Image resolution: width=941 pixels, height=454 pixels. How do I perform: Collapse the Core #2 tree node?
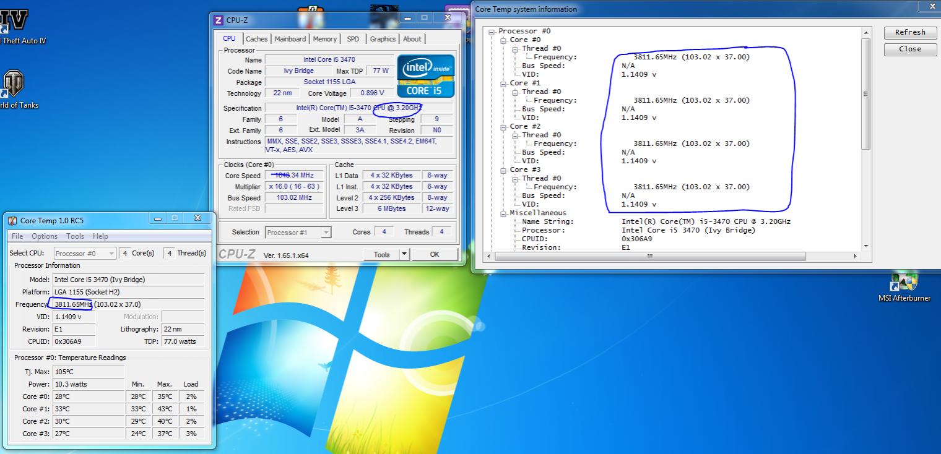(x=504, y=126)
